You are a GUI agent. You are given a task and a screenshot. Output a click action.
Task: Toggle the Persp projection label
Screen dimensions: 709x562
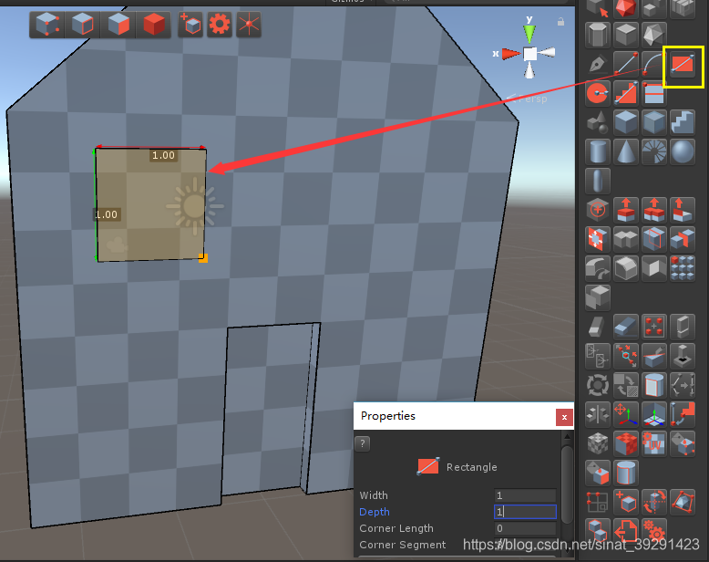527,99
